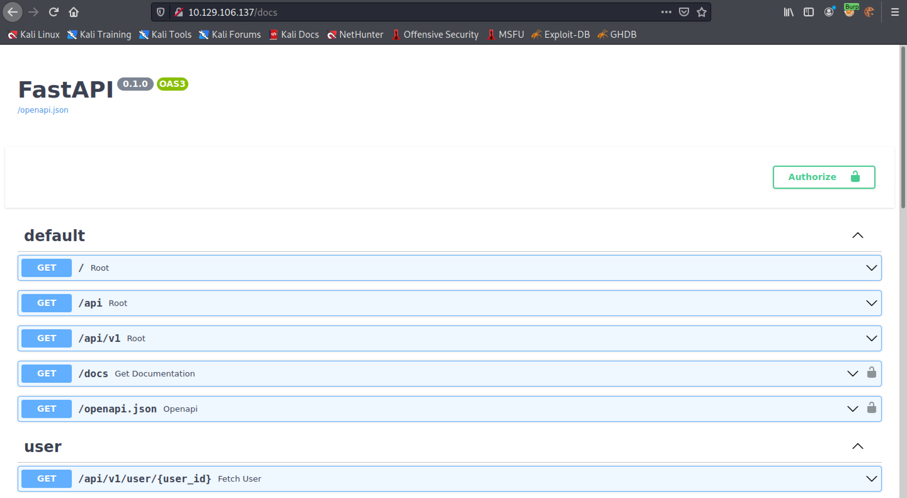
Task: Click the lock icon on /openapi.json row
Action: [x=871, y=408]
